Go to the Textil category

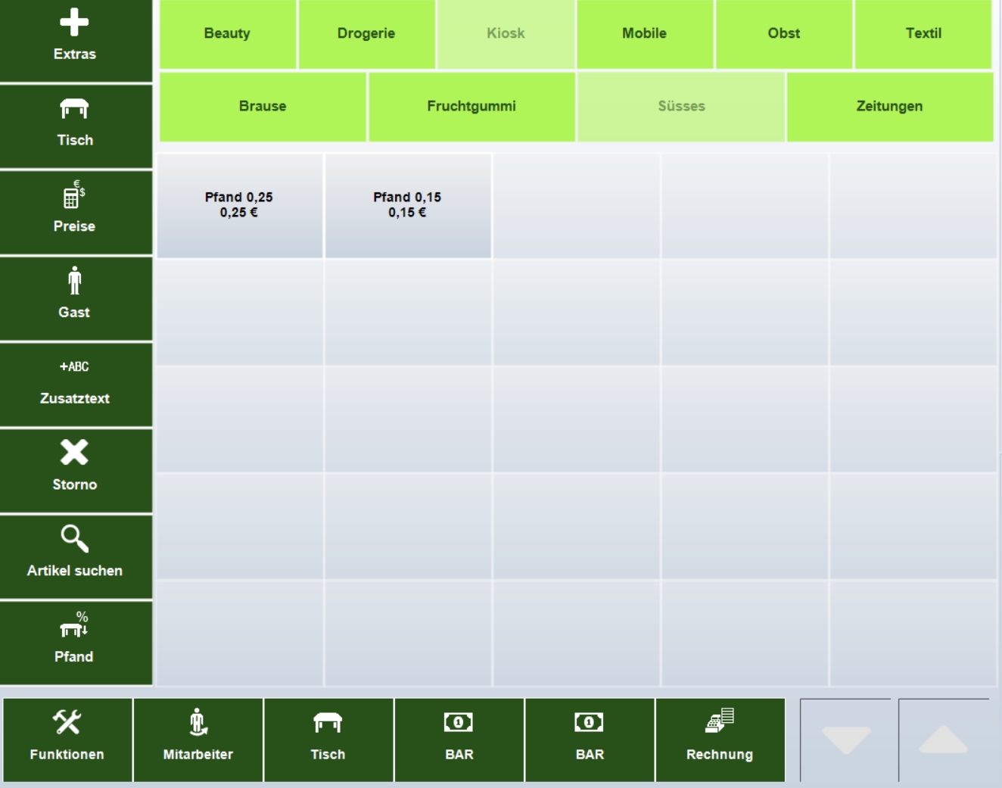coord(923,34)
